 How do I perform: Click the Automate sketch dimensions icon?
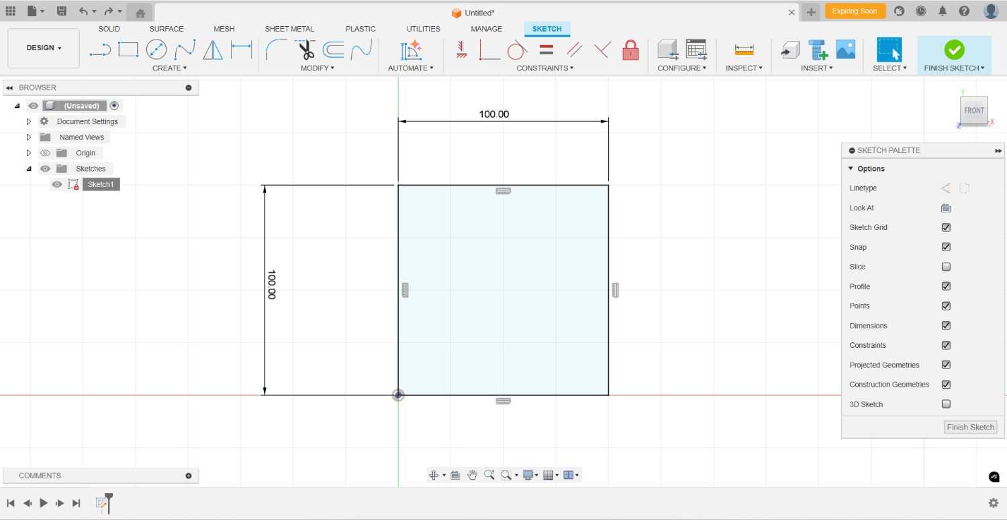(411, 50)
